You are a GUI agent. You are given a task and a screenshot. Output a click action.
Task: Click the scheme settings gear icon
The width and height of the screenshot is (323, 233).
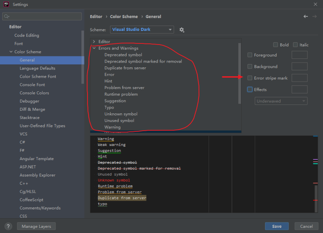click(182, 30)
